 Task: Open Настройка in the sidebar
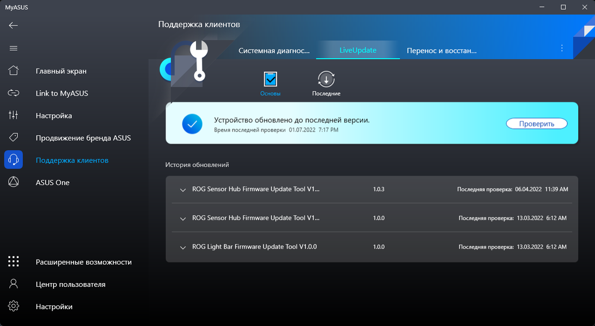click(54, 116)
